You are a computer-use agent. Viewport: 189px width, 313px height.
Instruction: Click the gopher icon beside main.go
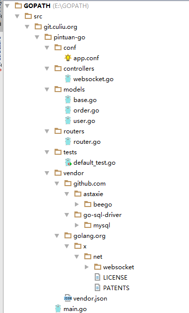point(58,309)
